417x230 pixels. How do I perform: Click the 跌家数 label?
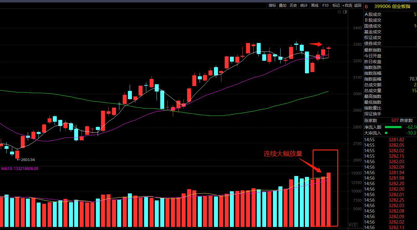(x=406, y=120)
